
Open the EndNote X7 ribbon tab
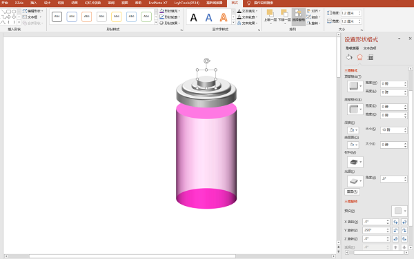coord(157,3)
